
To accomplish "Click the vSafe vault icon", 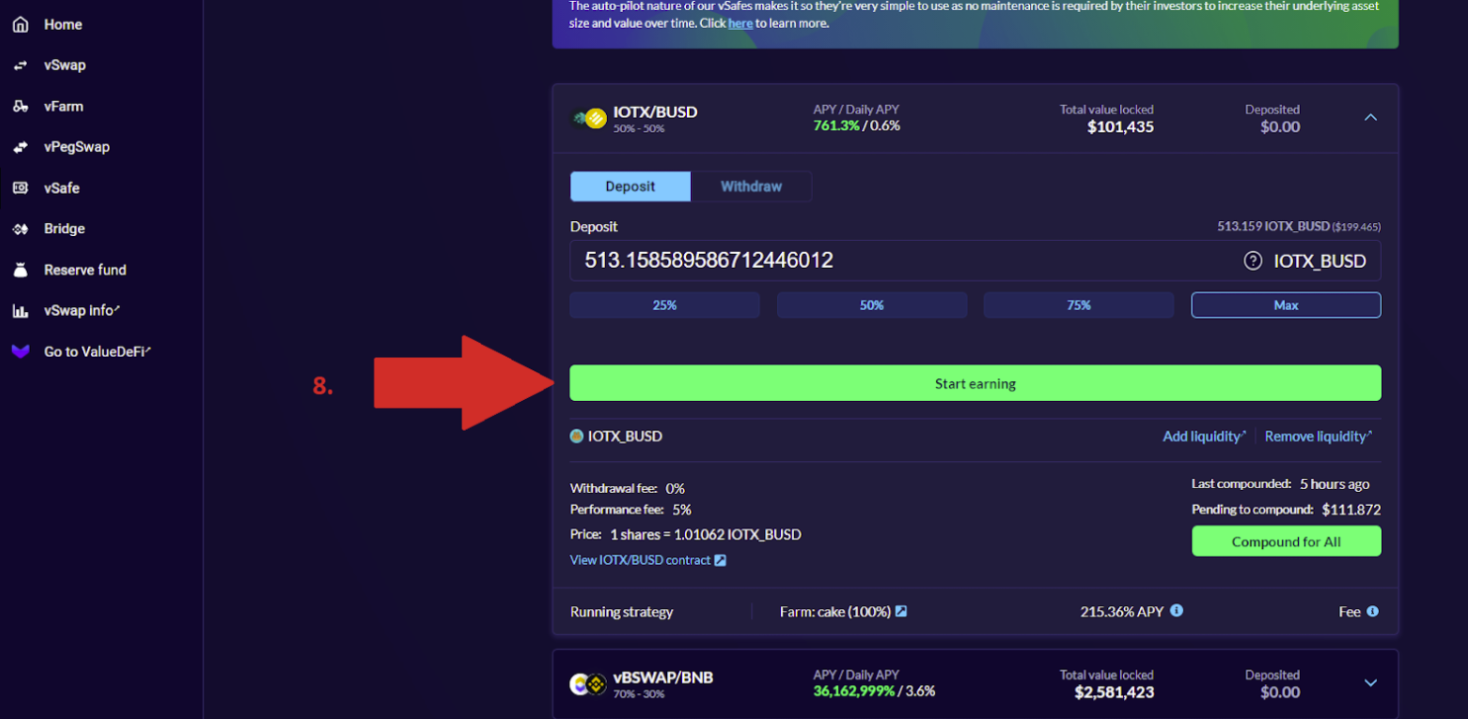I will coord(20,188).
